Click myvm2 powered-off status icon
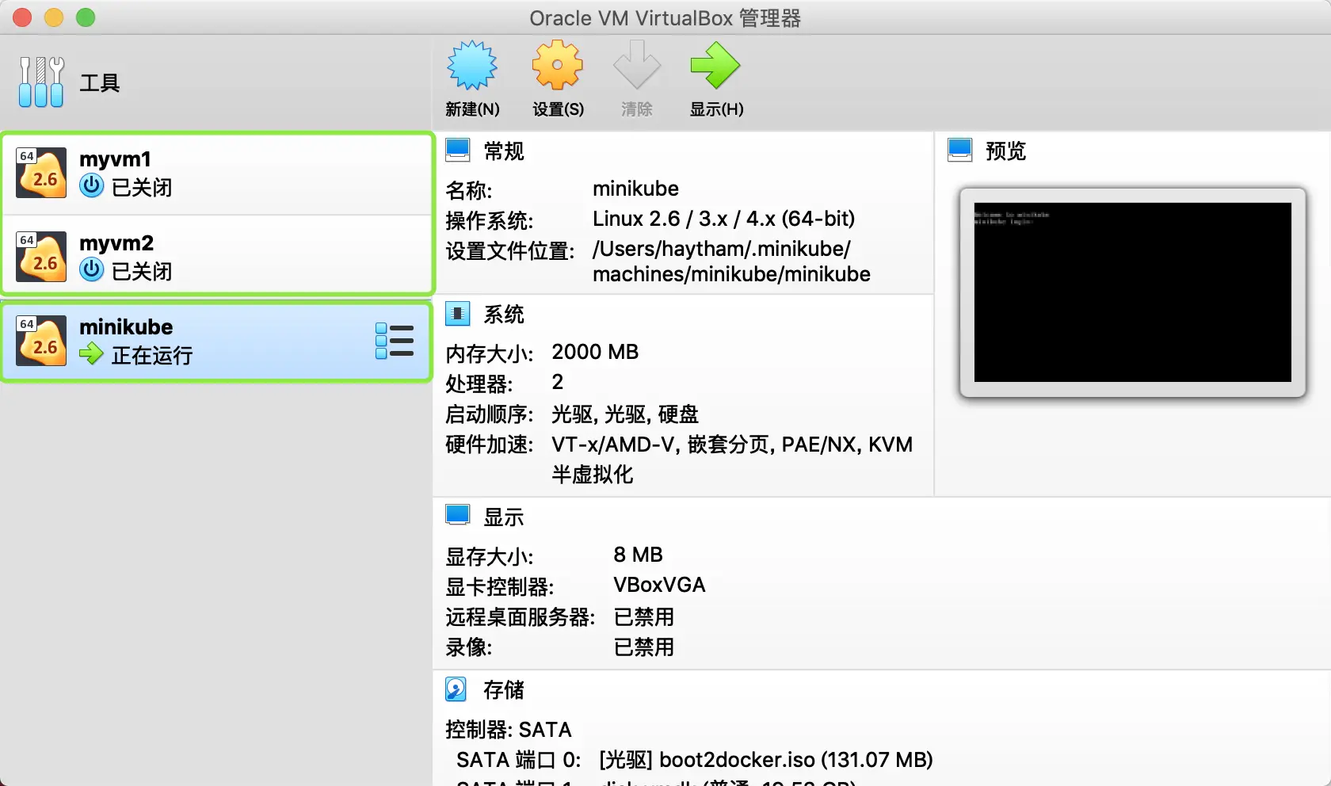This screenshot has height=786, width=1331. click(92, 270)
